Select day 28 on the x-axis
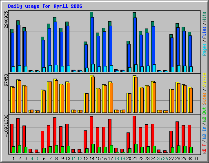Screen dimensions: 209x163 [178, 159]
